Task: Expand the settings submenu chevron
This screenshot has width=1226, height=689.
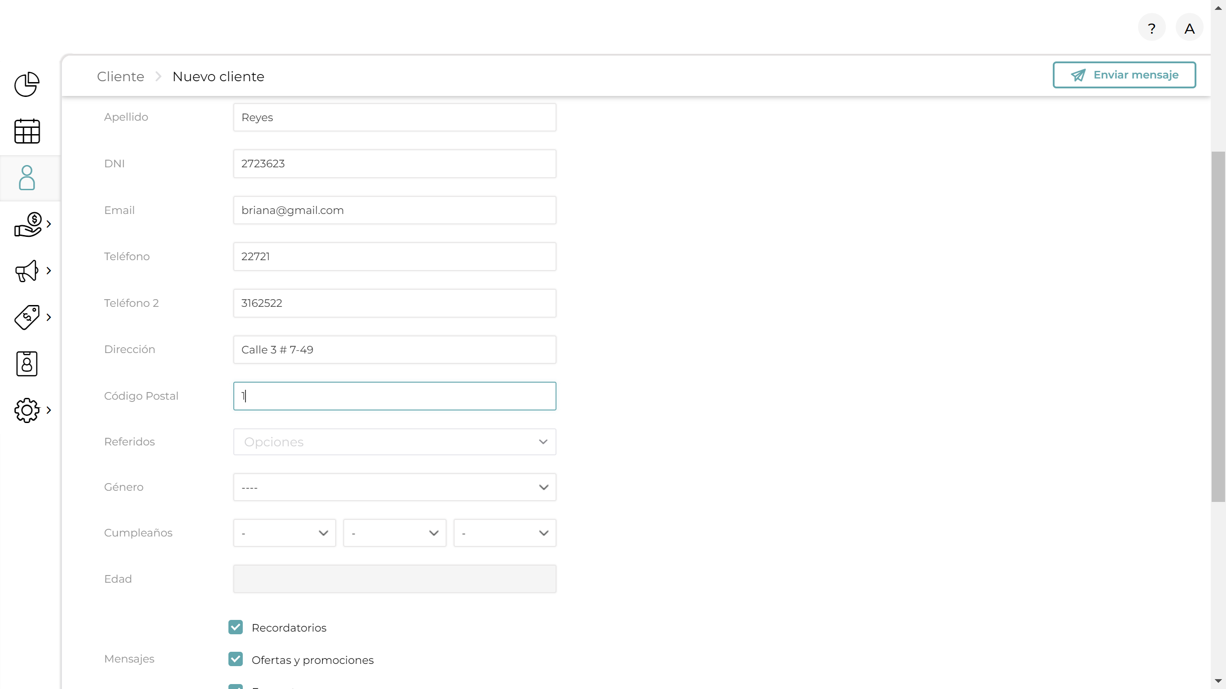Action: tap(48, 410)
